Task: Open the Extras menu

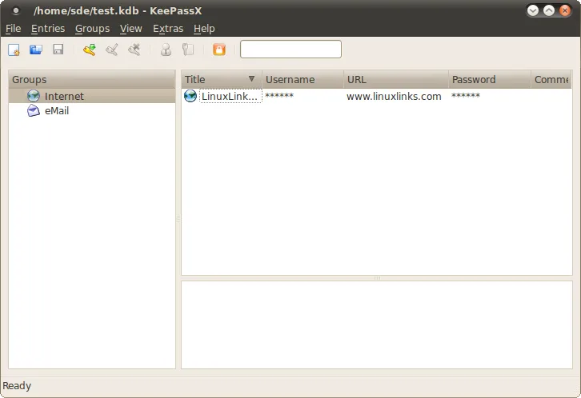Action: point(168,28)
